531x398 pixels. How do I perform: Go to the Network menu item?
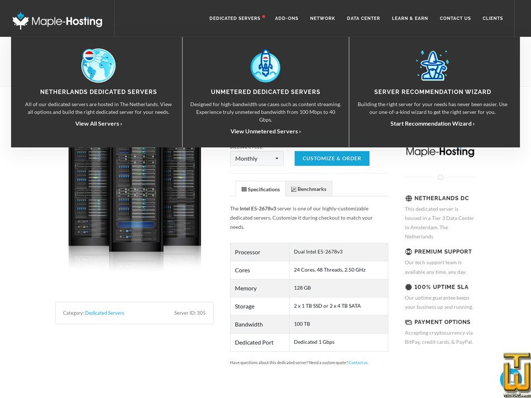click(322, 18)
